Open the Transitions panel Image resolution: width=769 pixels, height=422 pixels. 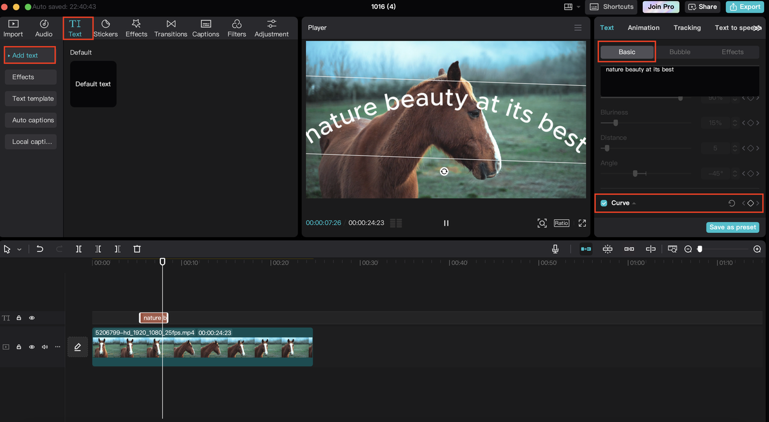(x=171, y=28)
